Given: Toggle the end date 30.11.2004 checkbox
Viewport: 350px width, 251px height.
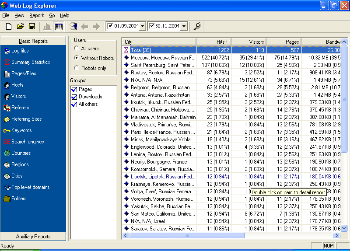Looking at the screenshot, I should click(x=152, y=26).
